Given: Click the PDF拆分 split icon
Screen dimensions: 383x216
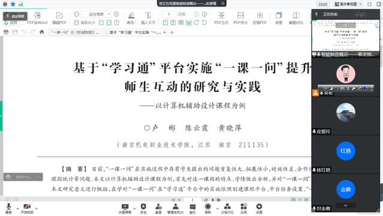Looking at the screenshot, I should click(x=240, y=19).
